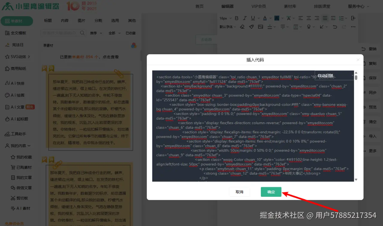Open 默认字体 font family dropdown
This screenshot has height=226, width=383.
pyautogui.click(x=227, y=27)
